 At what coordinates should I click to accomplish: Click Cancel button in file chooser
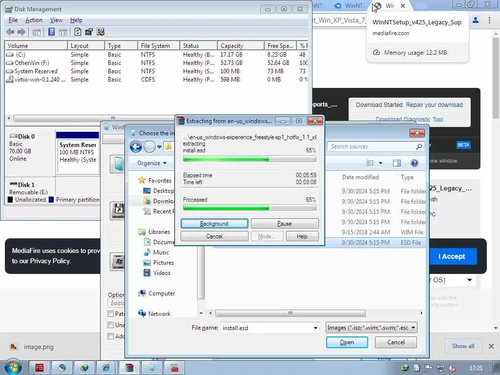click(x=396, y=342)
